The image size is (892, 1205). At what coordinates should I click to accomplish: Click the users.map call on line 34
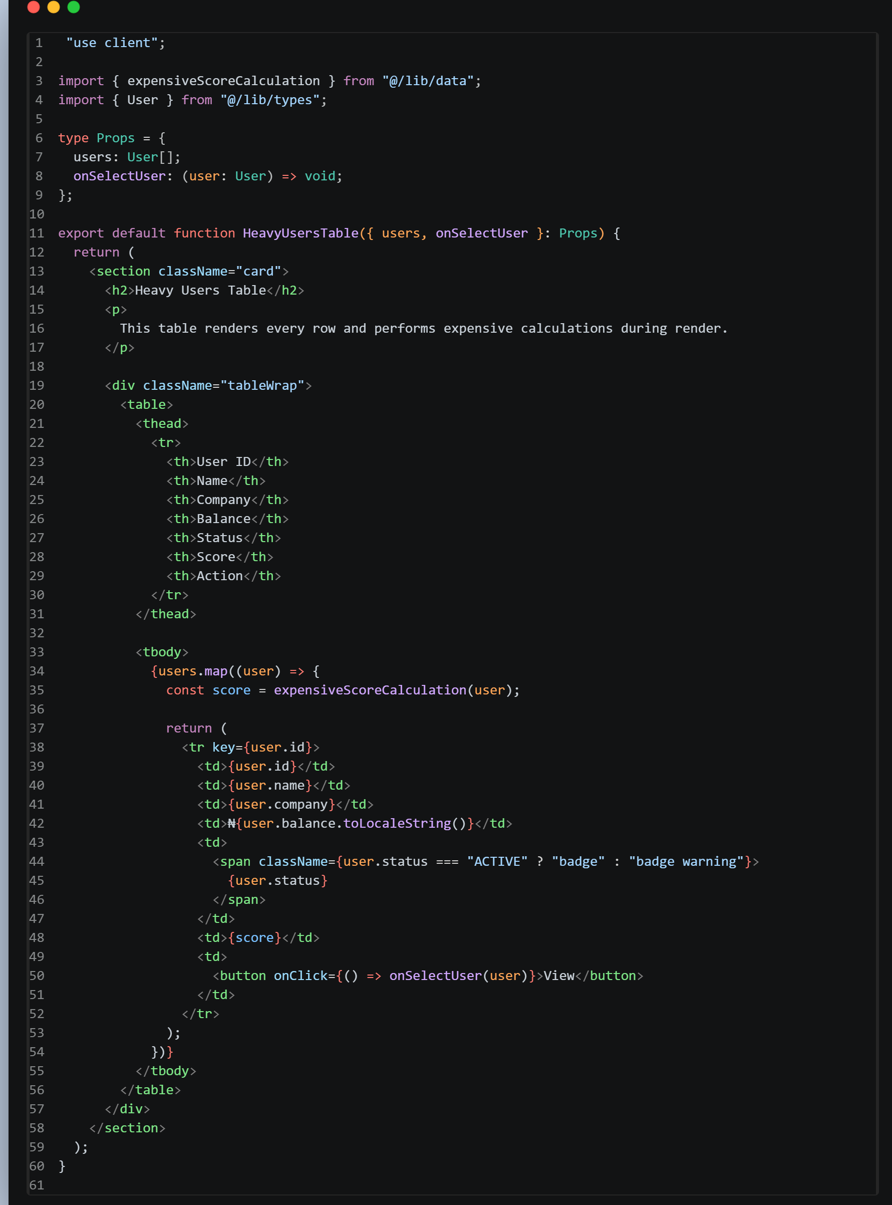[193, 671]
